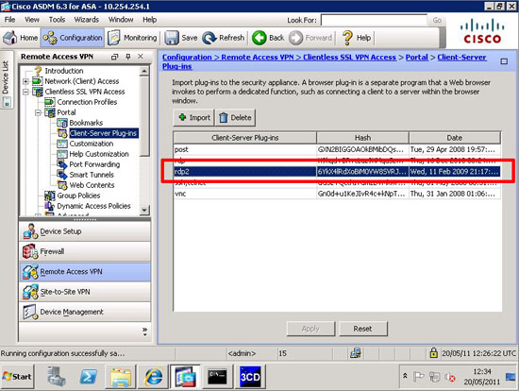The image size is (519, 391).
Task: Open Port Forwarding tree item
Action: click(94, 164)
